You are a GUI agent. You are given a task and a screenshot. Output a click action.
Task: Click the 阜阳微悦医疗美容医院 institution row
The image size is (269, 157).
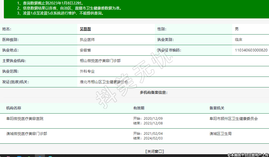pyautogui.click(x=25, y=119)
